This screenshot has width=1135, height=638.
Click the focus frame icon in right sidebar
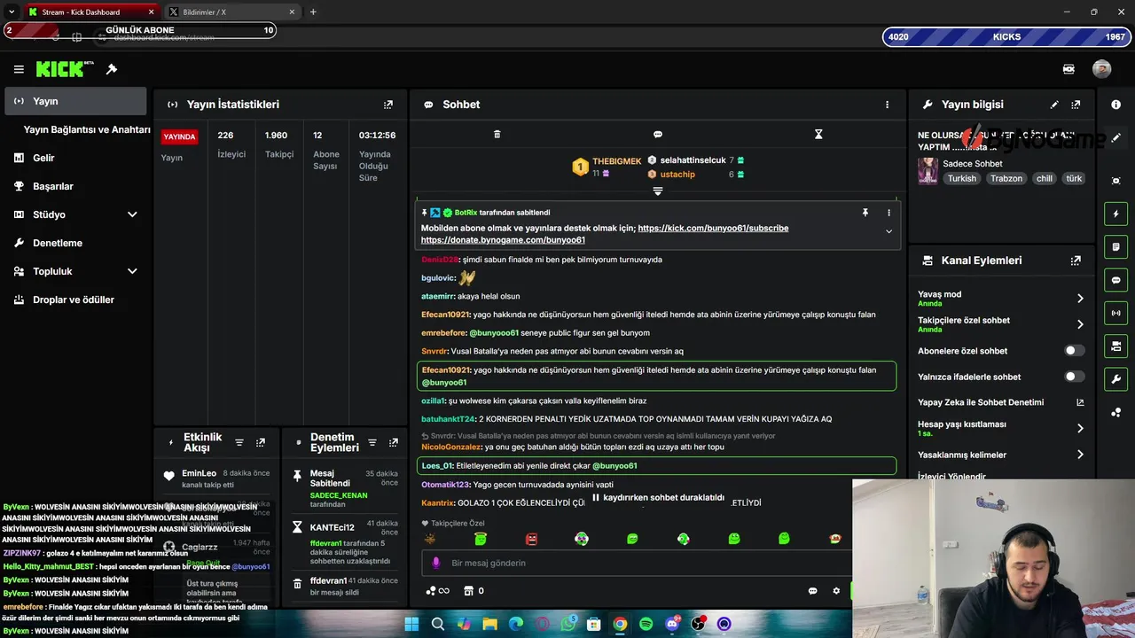pyautogui.click(x=1115, y=181)
